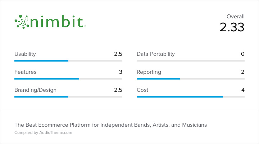Click the Features score 3
The image size is (259, 144).
(121, 72)
